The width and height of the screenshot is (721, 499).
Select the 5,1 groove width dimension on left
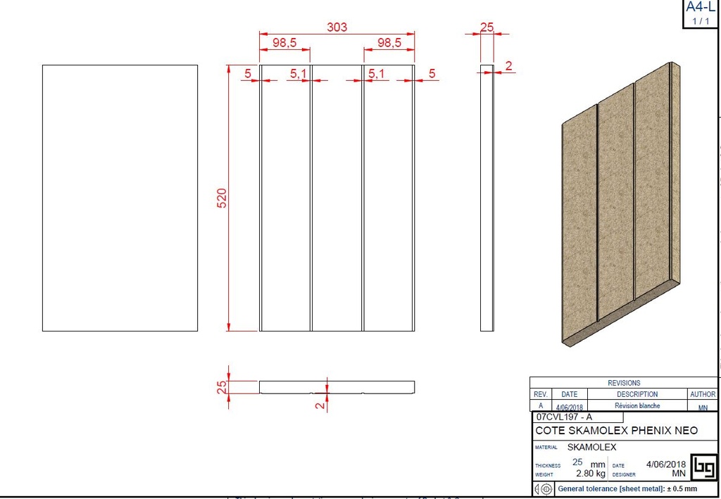coord(298,73)
